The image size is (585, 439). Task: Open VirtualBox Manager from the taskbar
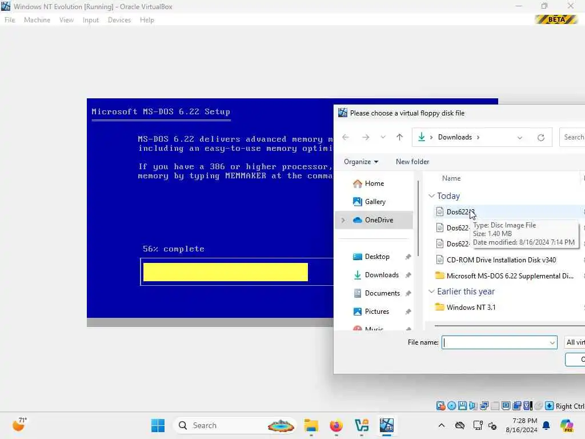point(362,425)
